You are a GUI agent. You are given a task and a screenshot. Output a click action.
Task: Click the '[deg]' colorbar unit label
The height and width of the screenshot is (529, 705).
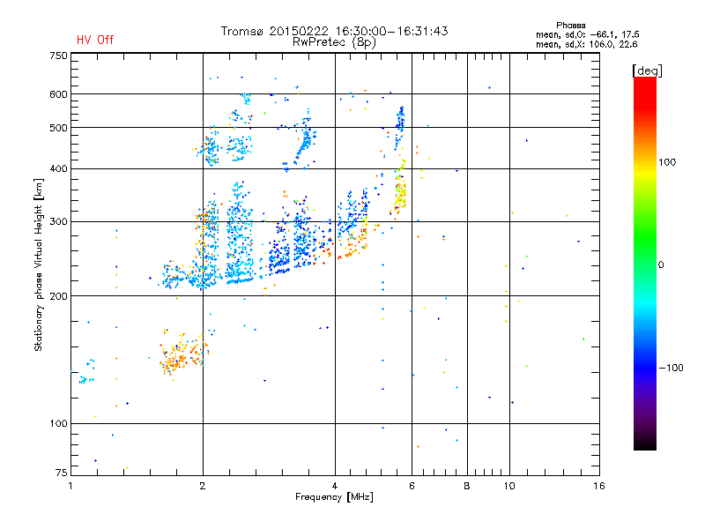pyautogui.click(x=647, y=71)
